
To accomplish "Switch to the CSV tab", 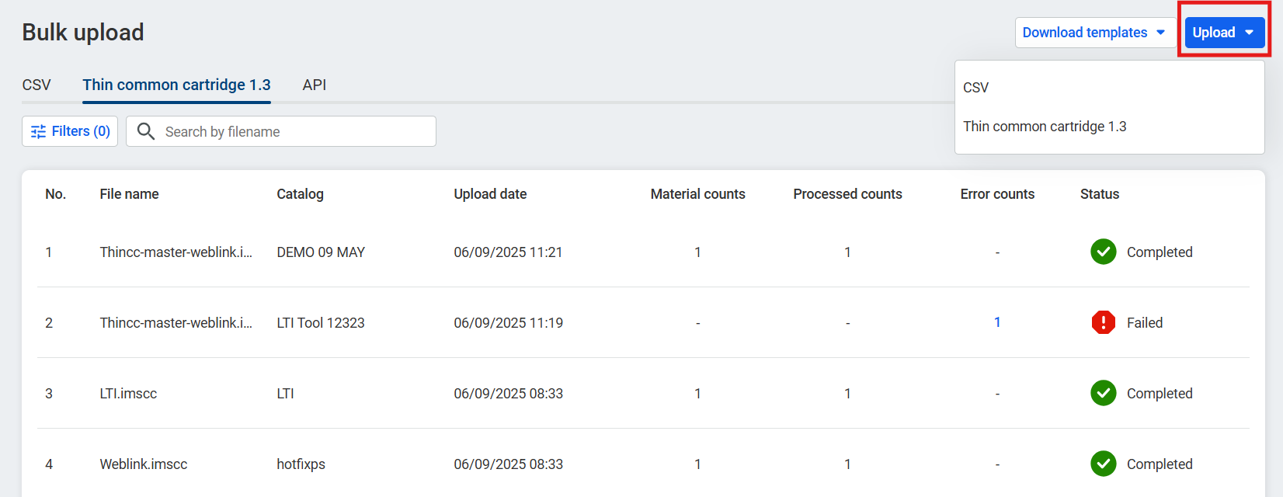I will pos(37,85).
